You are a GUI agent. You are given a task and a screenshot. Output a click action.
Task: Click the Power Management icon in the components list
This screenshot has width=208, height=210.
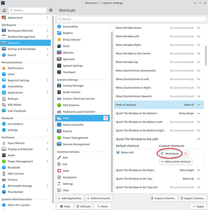59,138
